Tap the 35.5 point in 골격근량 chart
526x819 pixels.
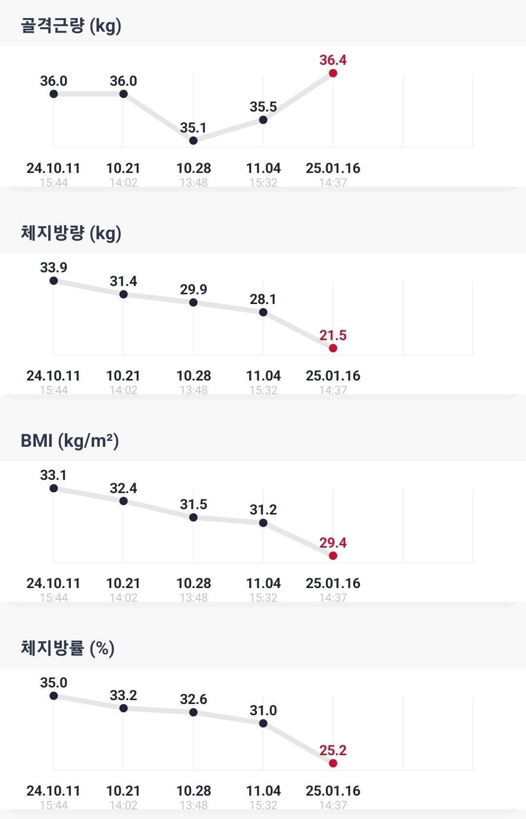[x=263, y=119]
